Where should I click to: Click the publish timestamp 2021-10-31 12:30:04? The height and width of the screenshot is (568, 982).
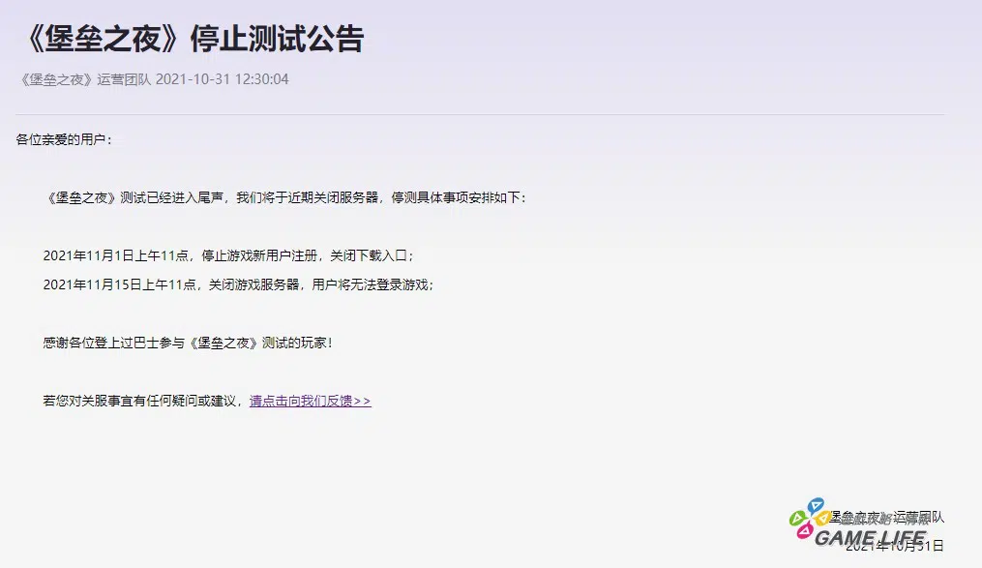[x=222, y=79]
